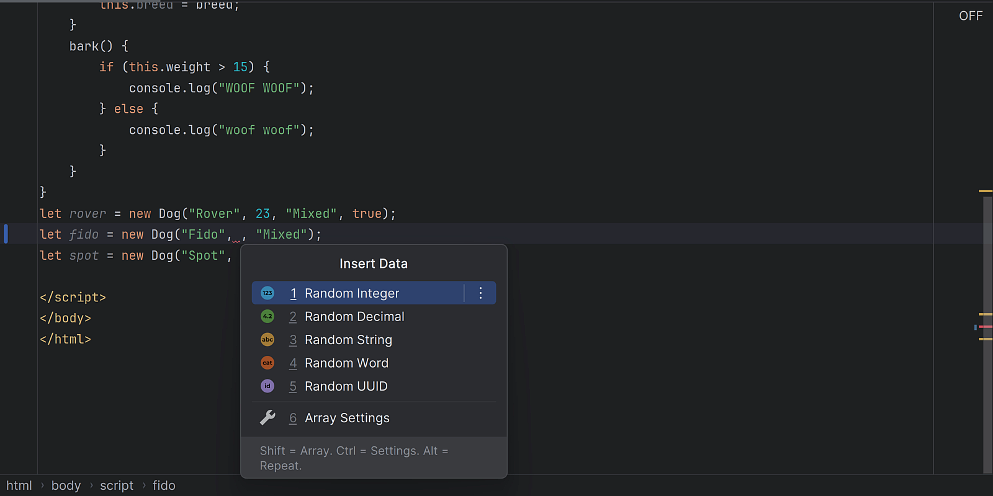Image resolution: width=993 pixels, height=496 pixels.
Task: Click the Random String abc icon
Action: 267,340
